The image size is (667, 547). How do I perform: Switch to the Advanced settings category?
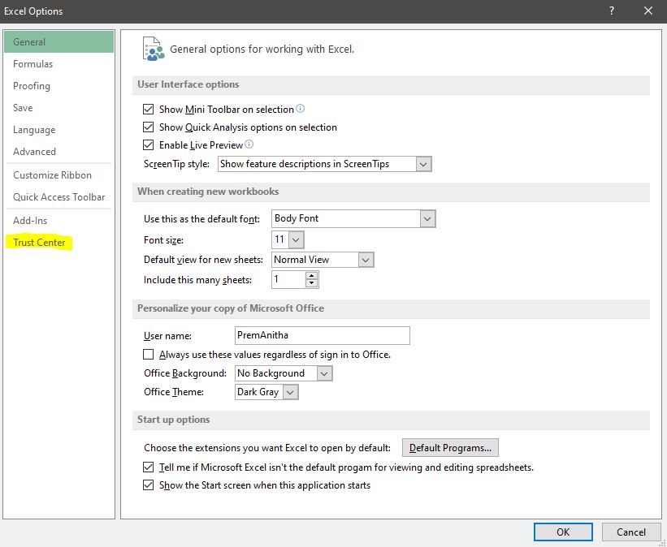pos(34,151)
